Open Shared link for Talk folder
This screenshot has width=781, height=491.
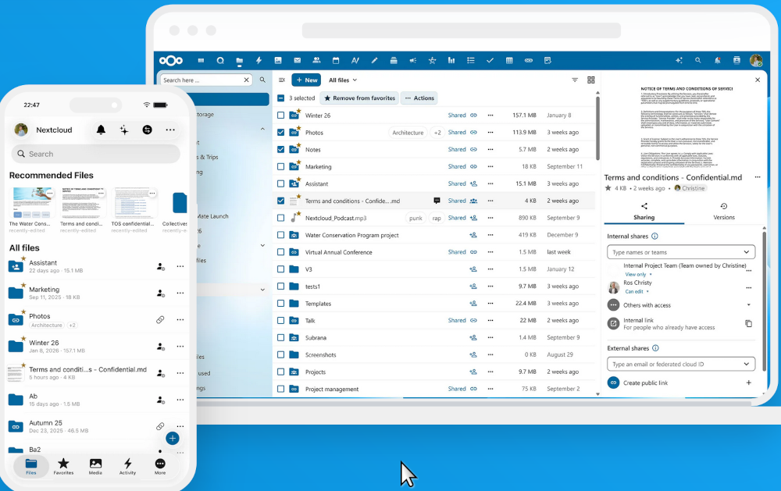(x=462, y=321)
